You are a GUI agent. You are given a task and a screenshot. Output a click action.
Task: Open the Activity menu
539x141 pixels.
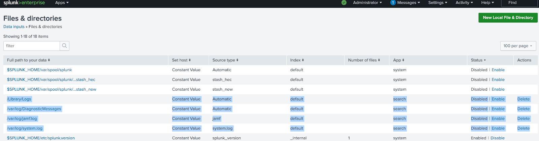464,3
